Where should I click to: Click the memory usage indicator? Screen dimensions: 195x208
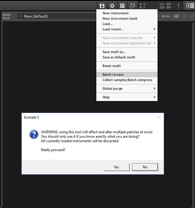pyautogui.click(x=142, y=7)
